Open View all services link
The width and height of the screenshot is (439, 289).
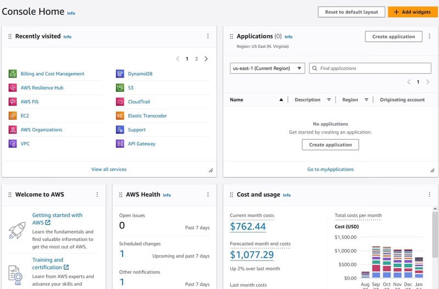109,169
